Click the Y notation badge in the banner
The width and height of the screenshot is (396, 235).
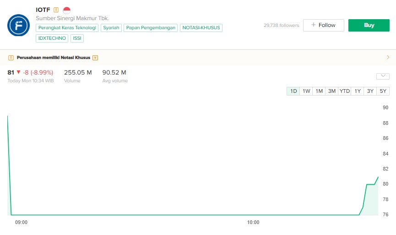[x=95, y=58]
